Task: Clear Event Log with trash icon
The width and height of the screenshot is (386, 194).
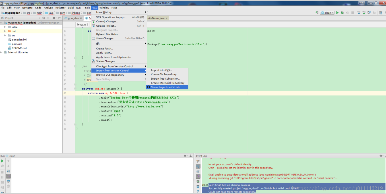Action: pos(198,187)
